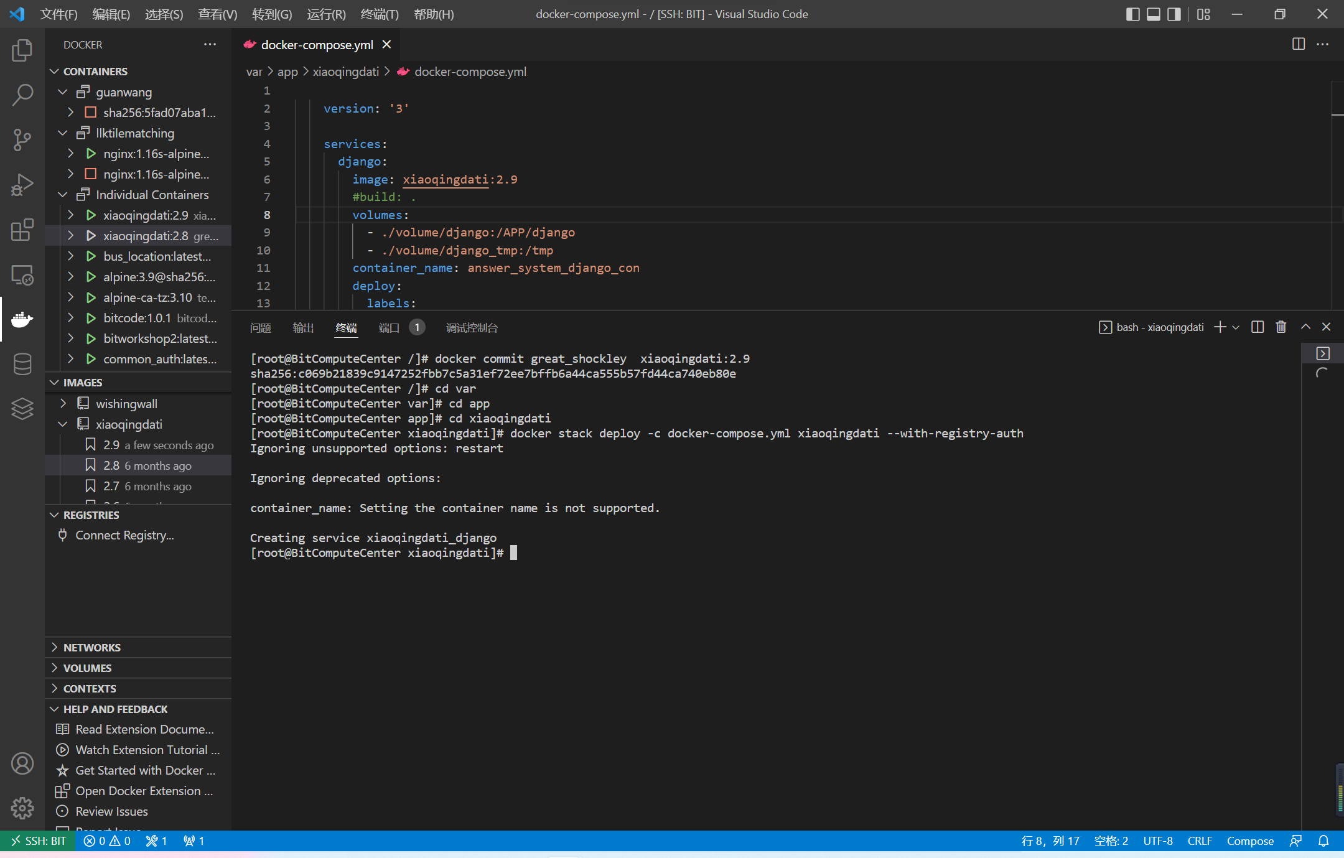1344x858 pixels.
Task: Maximize the panel size chevron
Action: coord(1306,327)
